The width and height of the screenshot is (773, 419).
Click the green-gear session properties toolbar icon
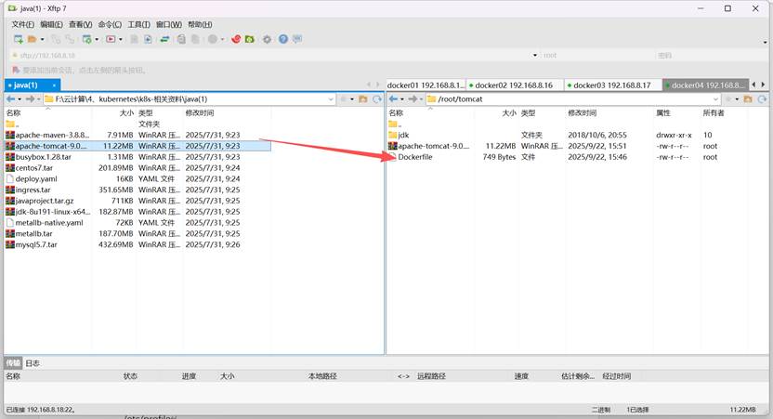86,39
